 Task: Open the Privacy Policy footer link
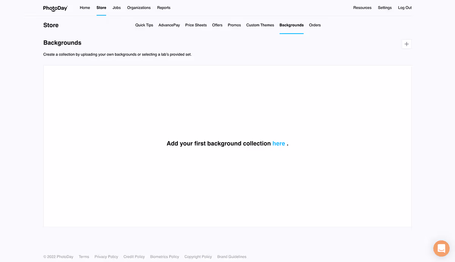[106, 257]
